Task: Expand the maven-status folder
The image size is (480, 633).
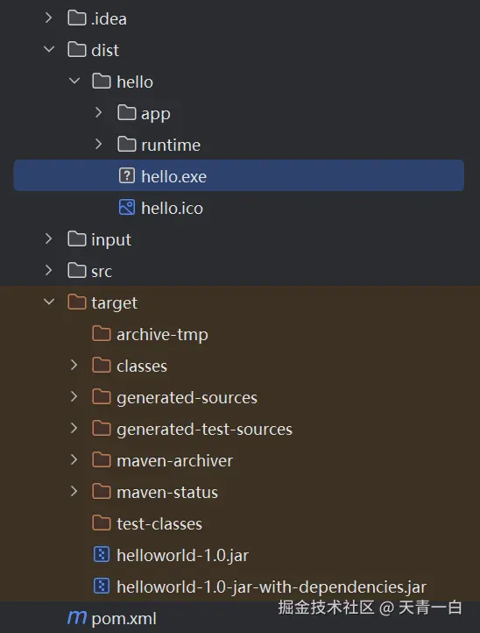Action: 74,491
